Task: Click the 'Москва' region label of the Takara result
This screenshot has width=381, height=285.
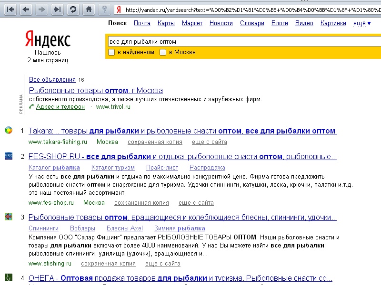Action: [107, 142]
